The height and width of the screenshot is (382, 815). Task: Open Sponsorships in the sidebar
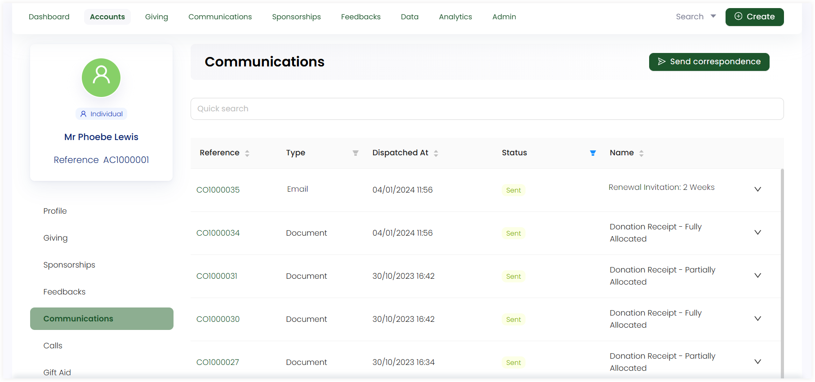[x=69, y=265]
